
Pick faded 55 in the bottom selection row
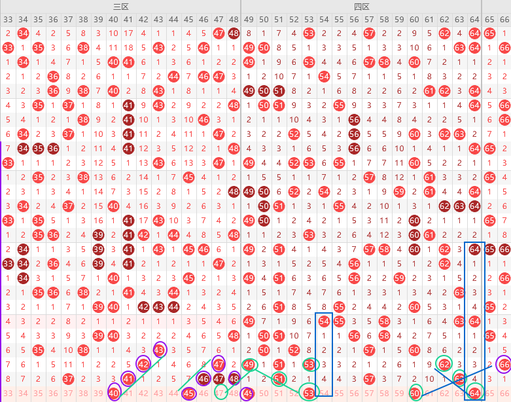(339, 393)
